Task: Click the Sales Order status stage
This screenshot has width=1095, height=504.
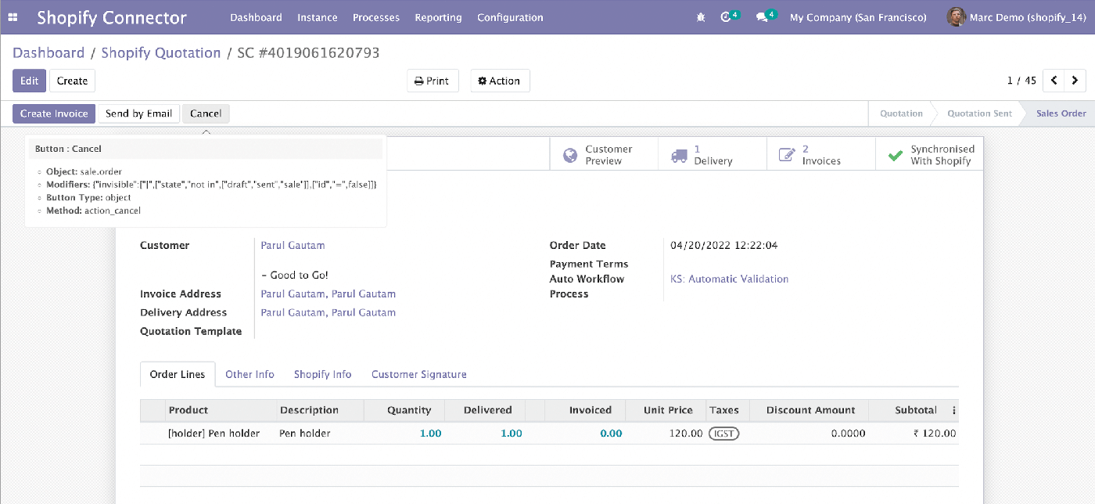Action: coord(1061,113)
